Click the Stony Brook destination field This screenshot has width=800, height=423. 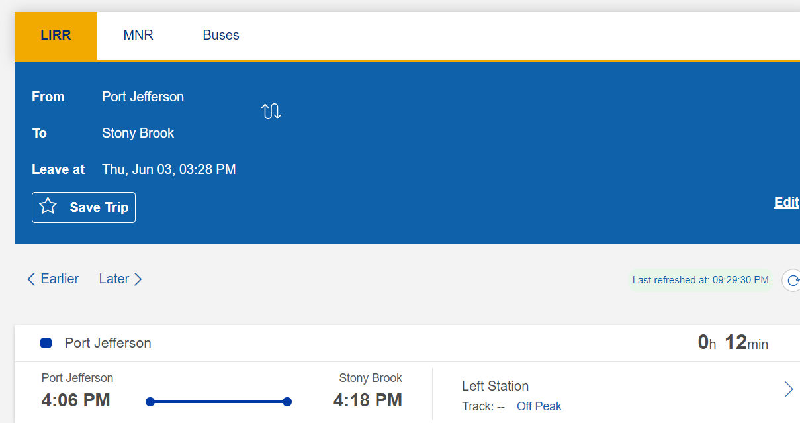pos(138,133)
